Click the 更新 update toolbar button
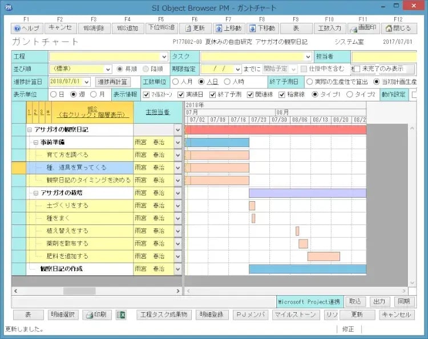The image size is (428, 339). 195,27
